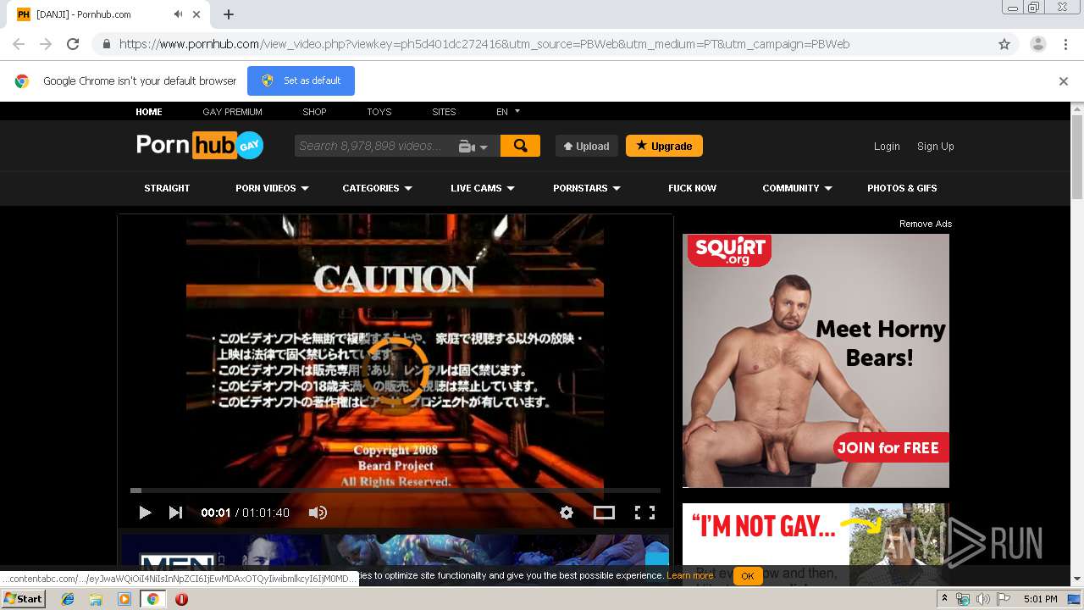Launch Internet Explorer from taskbar
This screenshot has height=610, width=1084.
(68, 599)
